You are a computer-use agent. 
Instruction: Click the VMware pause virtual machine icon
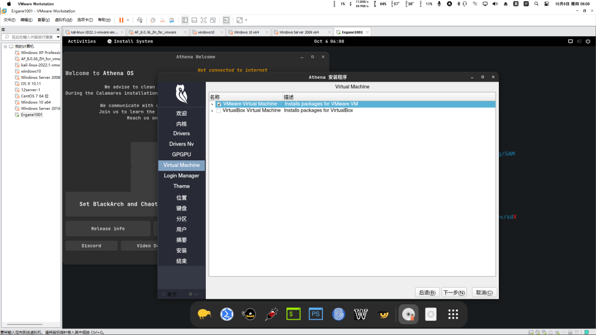121,20
